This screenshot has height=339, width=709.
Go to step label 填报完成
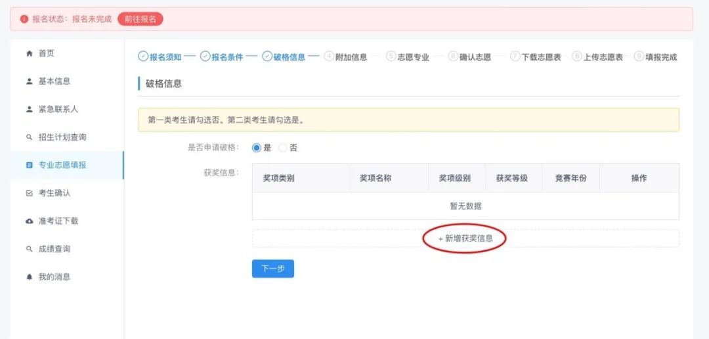[x=661, y=57]
